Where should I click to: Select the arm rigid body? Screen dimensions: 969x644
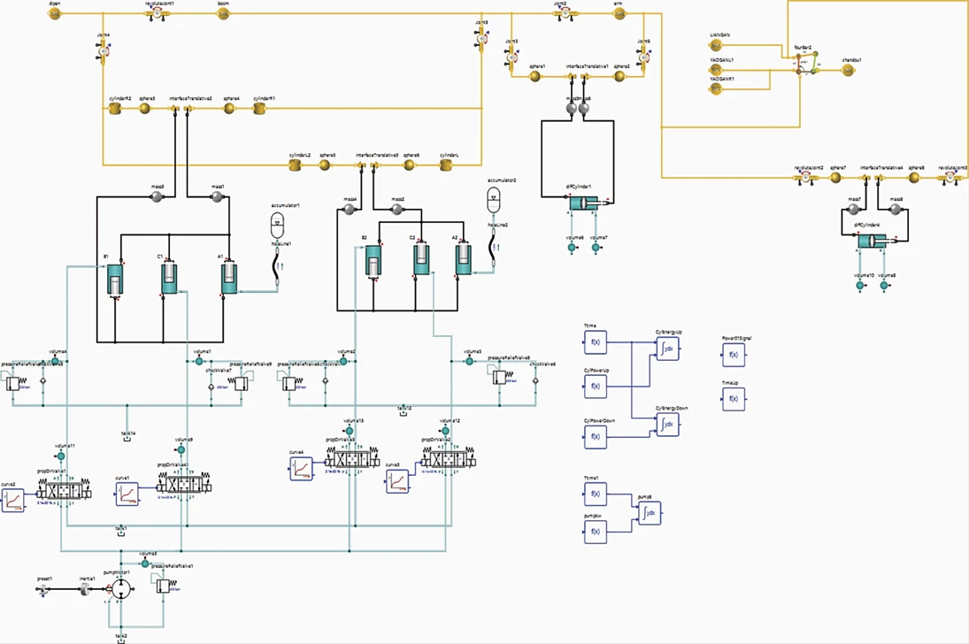coord(619,13)
